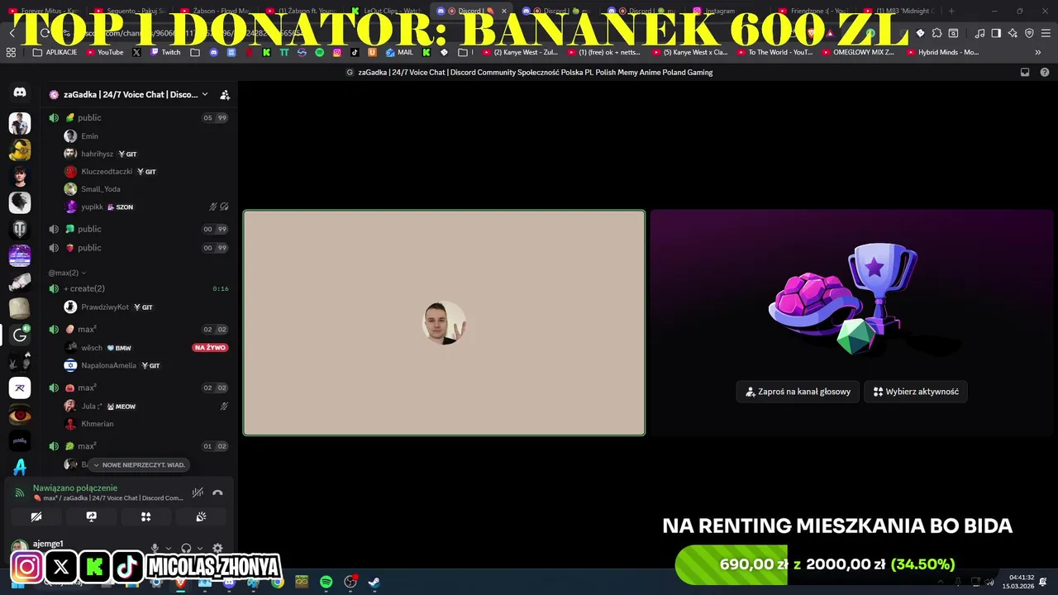Show more bookmarks overflow chevron
1058x595 pixels.
point(1037,52)
